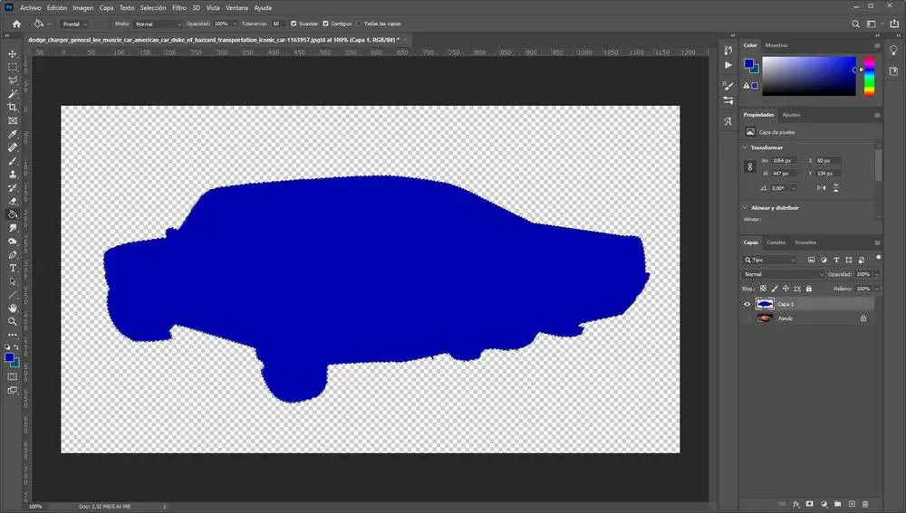Viewport: 906px width, 513px height.
Task: Select the Crop tool
Action: [x=13, y=107]
